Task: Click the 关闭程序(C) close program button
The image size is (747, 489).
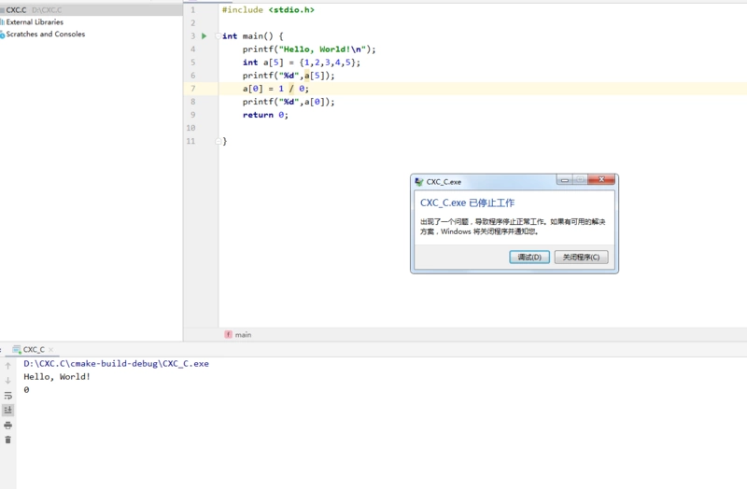Action: (x=582, y=257)
